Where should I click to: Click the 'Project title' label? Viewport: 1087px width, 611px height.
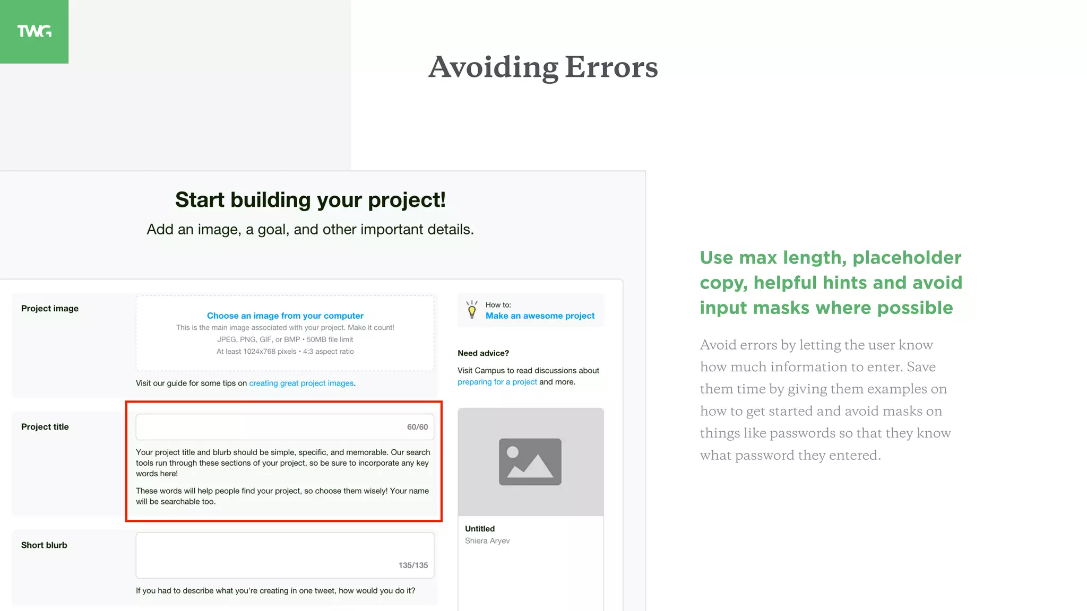45,427
